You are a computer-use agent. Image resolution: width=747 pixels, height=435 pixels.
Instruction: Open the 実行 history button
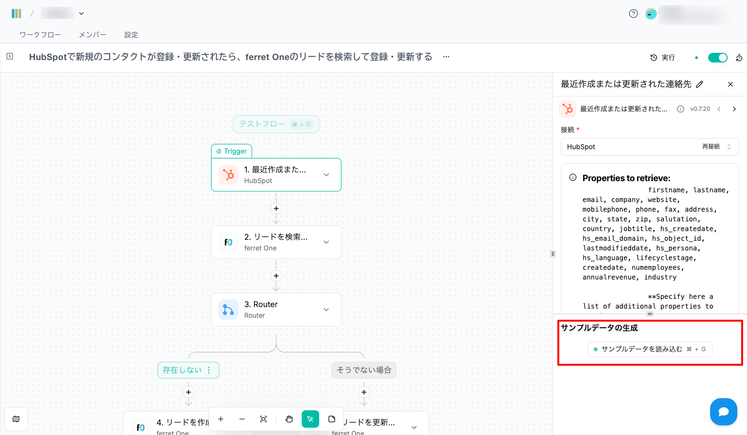[663, 58]
